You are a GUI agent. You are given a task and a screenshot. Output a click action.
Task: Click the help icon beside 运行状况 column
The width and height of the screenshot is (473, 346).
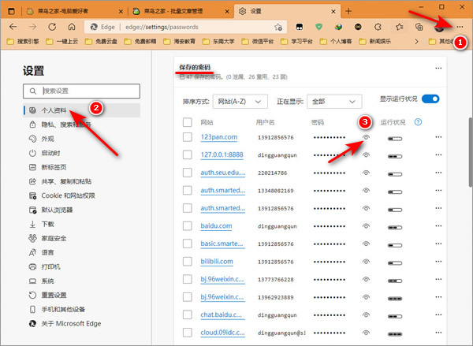pyautogui.click(x=418, y=122)
